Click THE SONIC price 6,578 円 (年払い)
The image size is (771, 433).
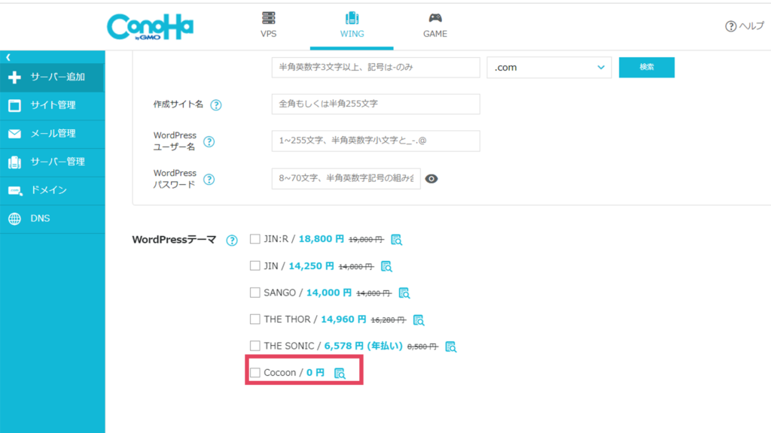click(x=364, y=346)
